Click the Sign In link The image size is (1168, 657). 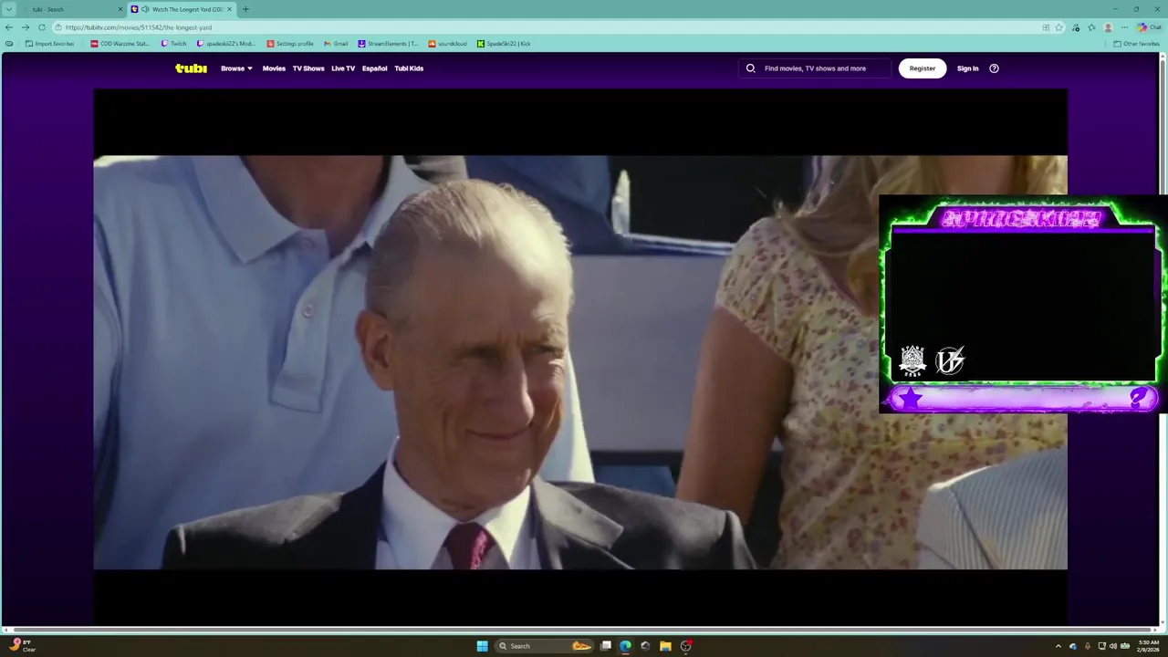tap(967, 68)
